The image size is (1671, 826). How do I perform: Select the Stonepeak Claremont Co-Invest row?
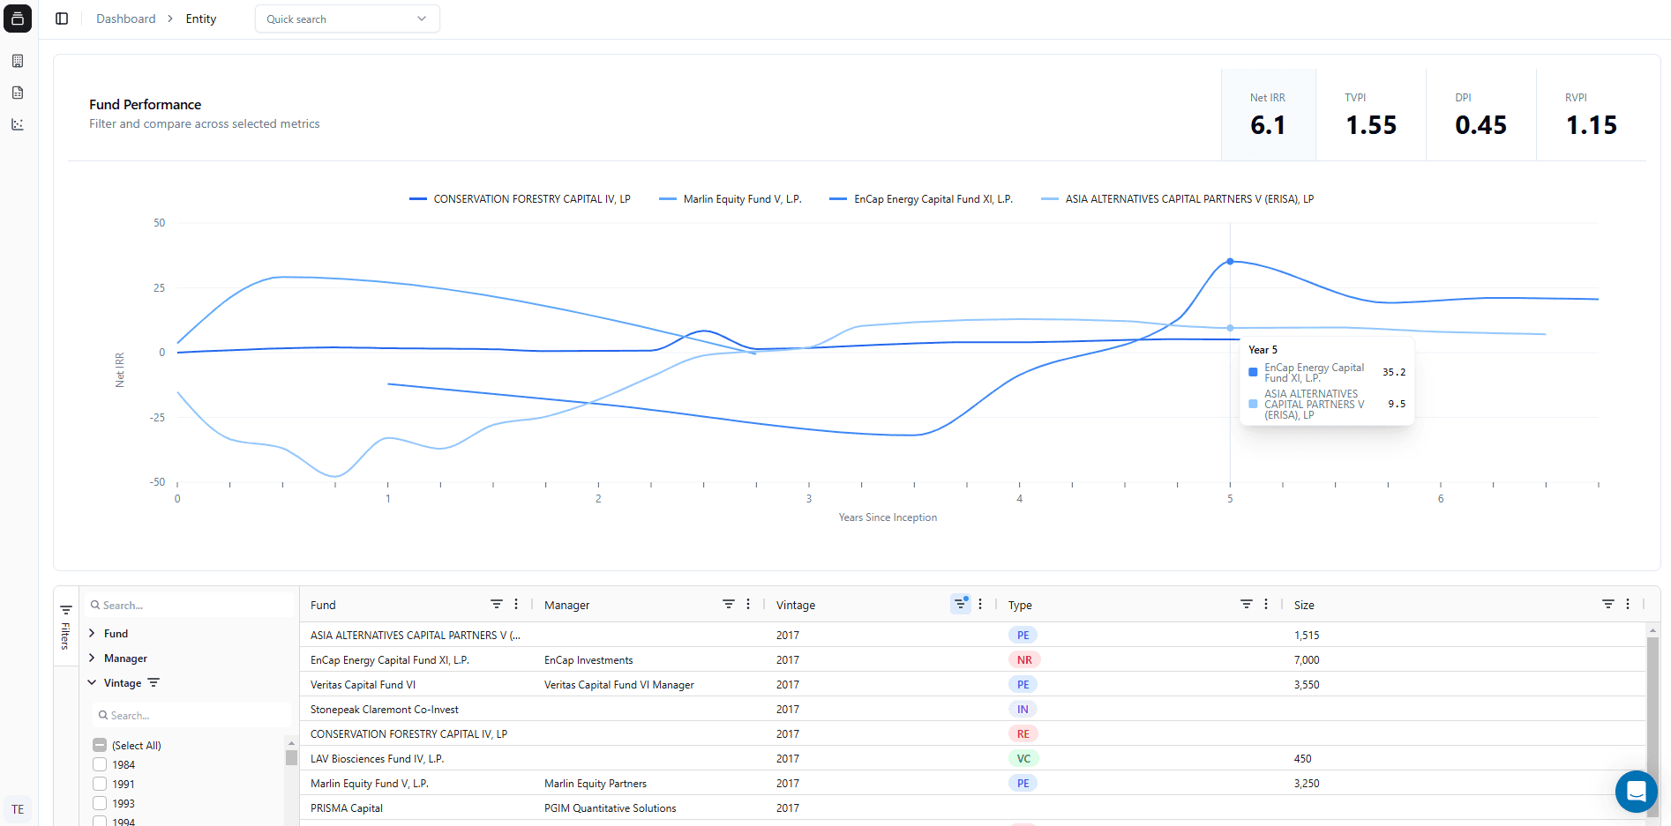tap(972, 709)
